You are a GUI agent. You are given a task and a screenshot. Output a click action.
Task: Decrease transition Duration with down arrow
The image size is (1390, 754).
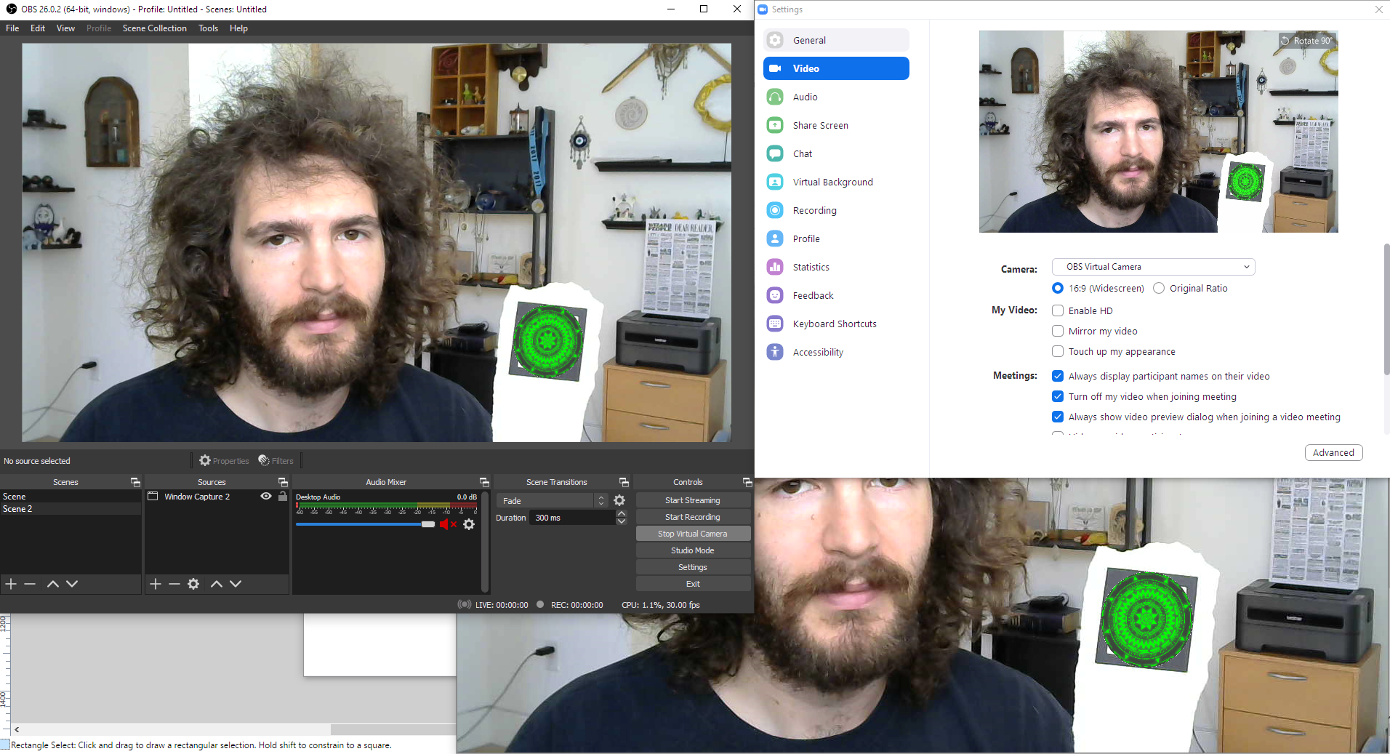[x=622, y=521]
